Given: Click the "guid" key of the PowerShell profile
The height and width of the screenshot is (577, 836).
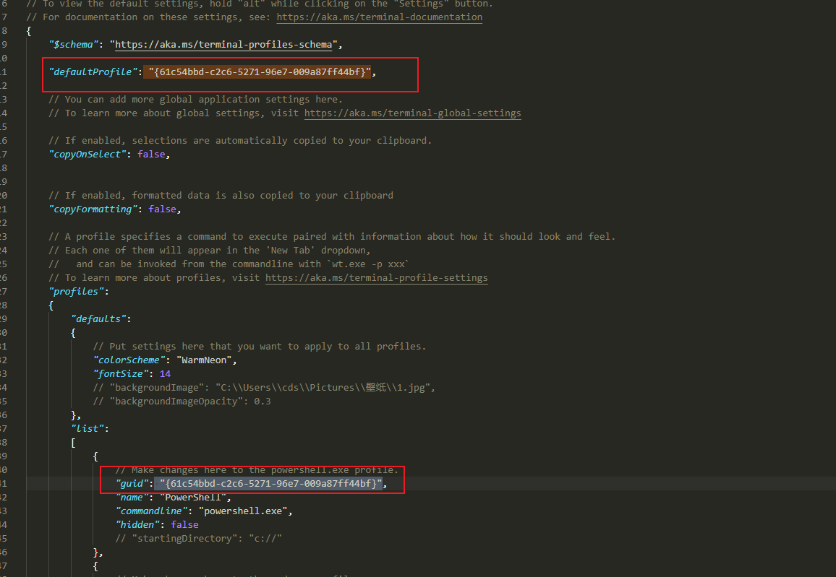Looking at the screenshot, I should [x=132, y=484].
